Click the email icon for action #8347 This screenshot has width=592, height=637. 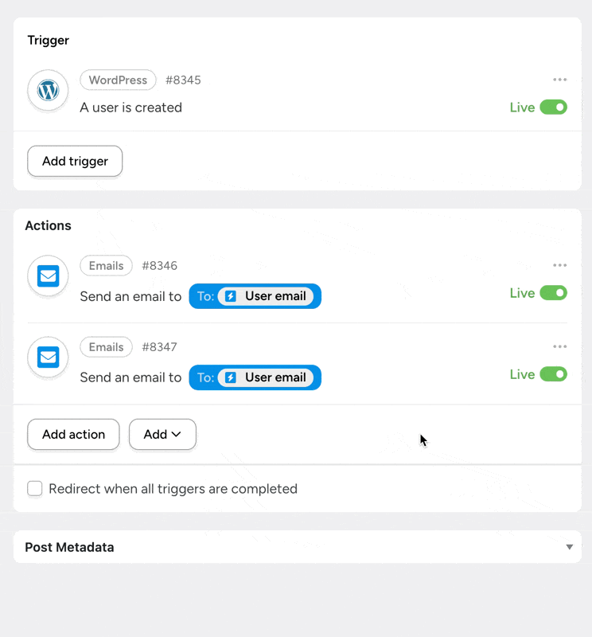pyautogui.click(x=49, y=358)
